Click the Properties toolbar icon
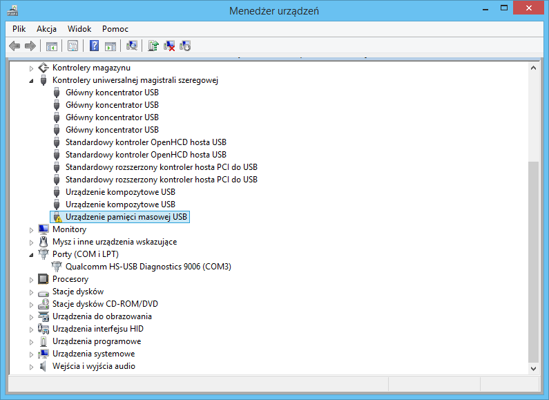The height and width of the screenshot is (400, 549). tap(73, 46)
